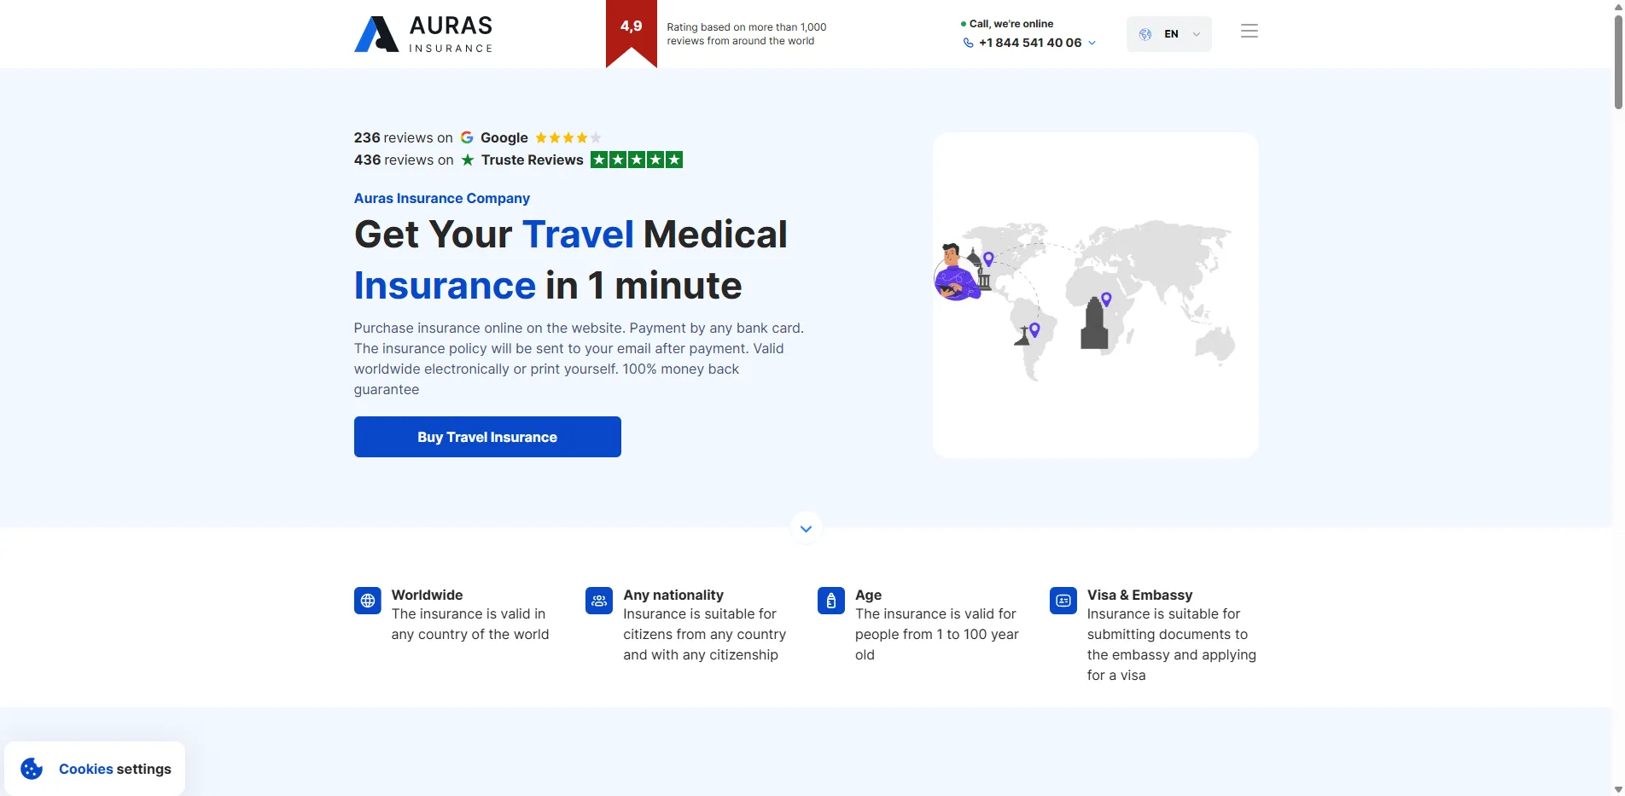Click the globe icon in the language selector
Screen dimensions: 1625x796
coord(1144,34)
